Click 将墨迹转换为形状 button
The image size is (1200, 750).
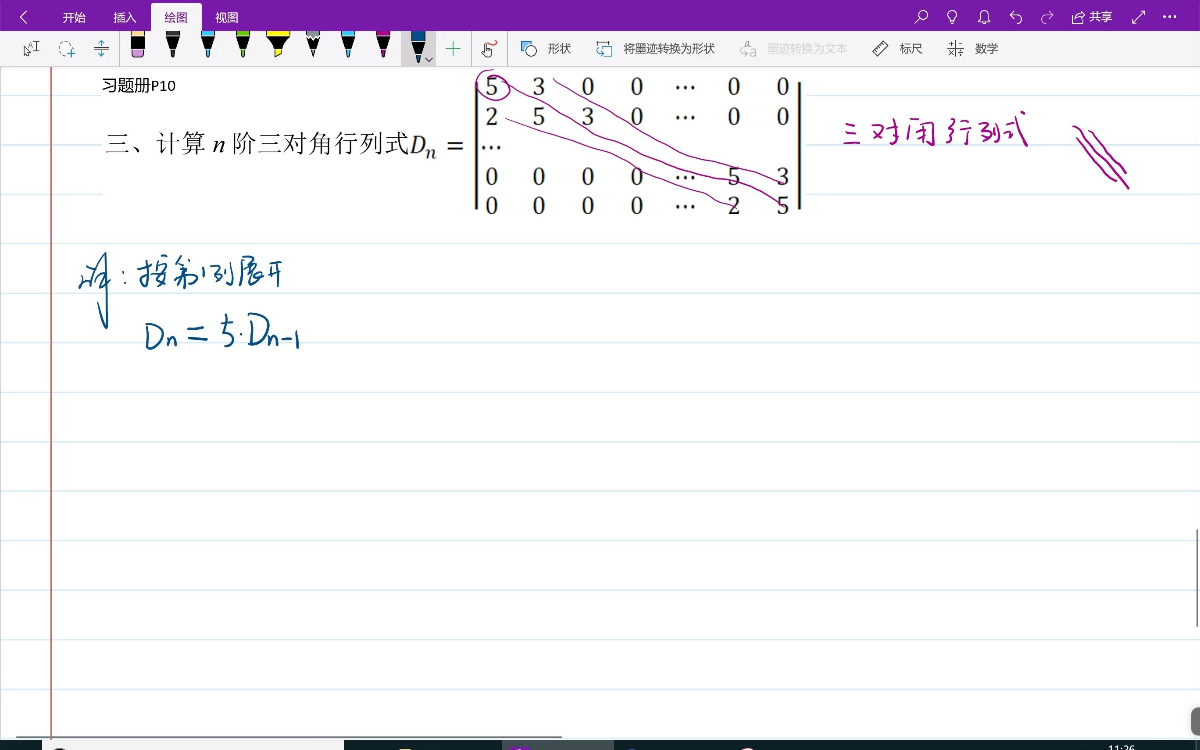655,49
